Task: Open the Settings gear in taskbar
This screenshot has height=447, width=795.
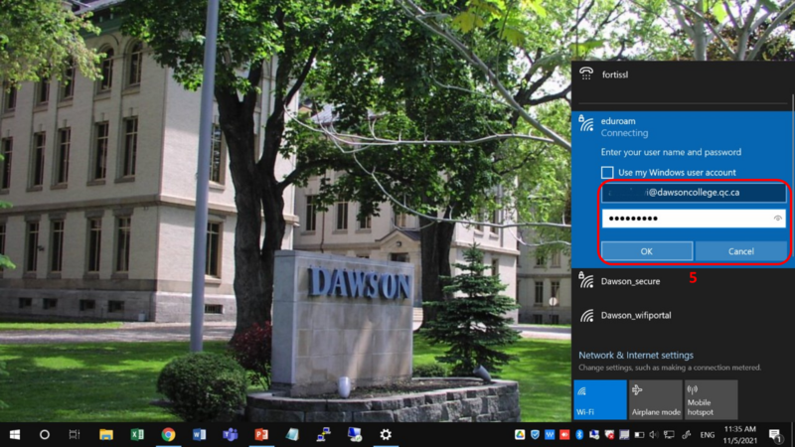Action: coord(386,435)
